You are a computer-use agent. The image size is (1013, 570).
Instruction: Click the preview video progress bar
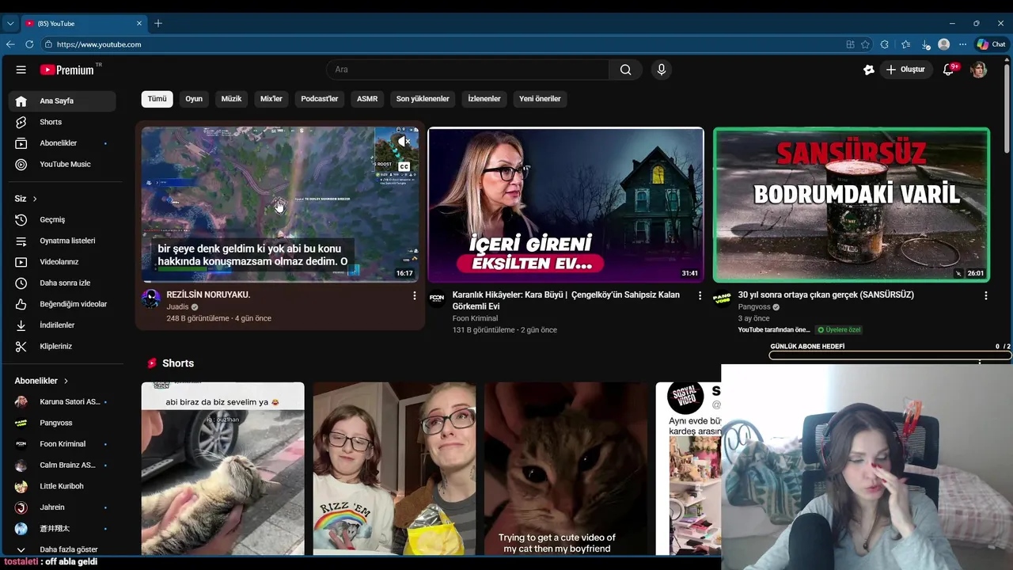280,281
